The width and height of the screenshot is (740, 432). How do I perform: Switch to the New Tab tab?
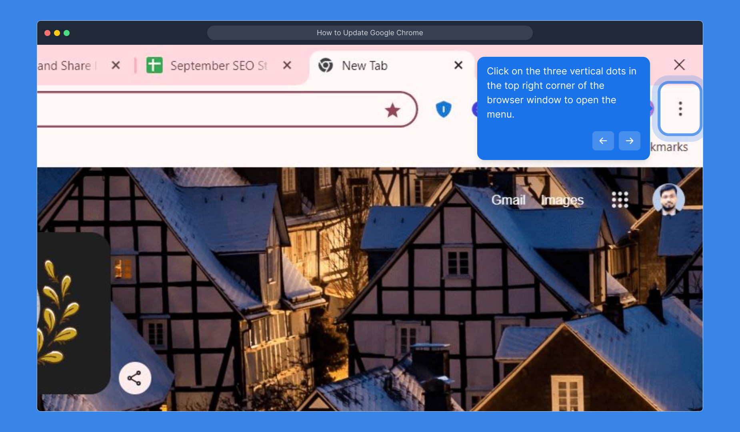pyautogui.click(x=392, y=66)
